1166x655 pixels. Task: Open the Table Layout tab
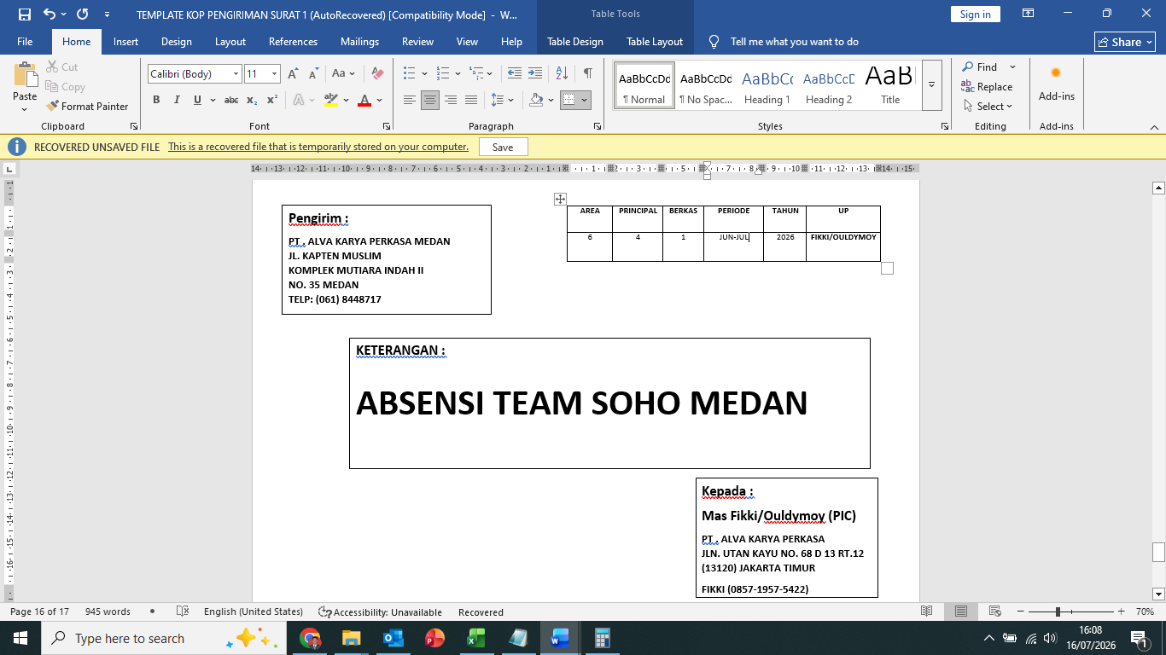coord(655,42)
